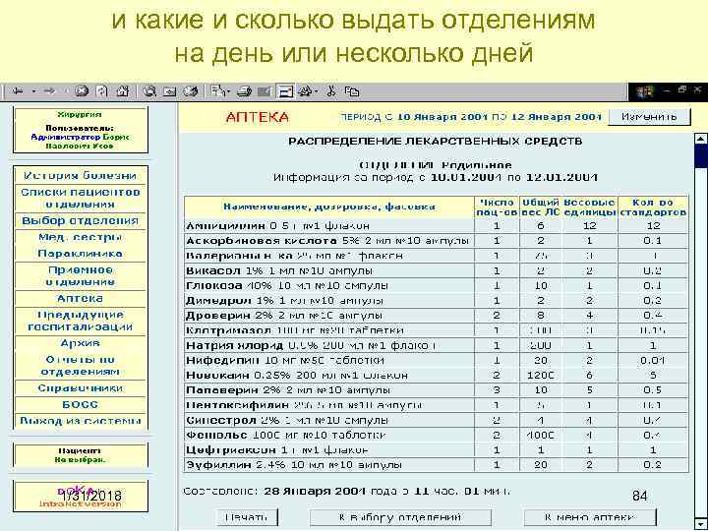The height and width of the screenshot is (531, 708).
Task: Click the highlighted Discuss toolbar icon
Action: click(285, 91)
